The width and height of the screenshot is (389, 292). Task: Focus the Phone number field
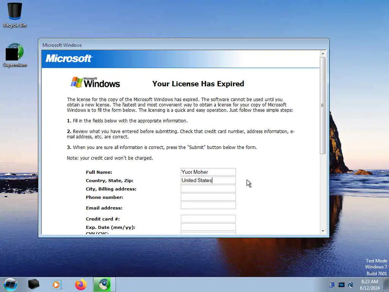click(208, 197)
